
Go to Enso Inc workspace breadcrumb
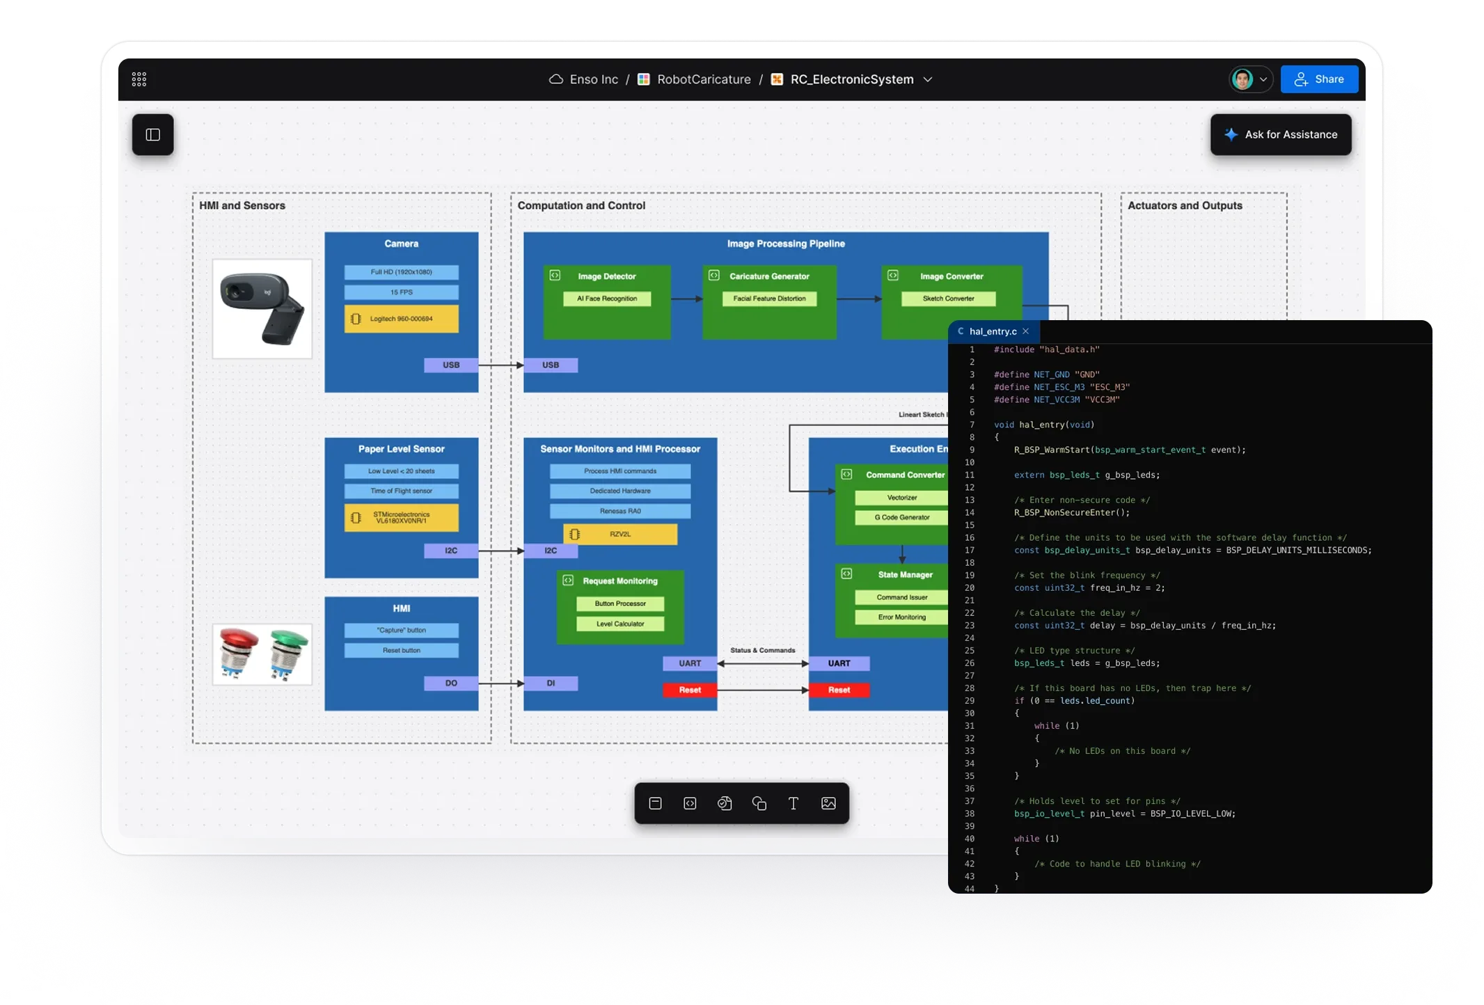[593, 79]
